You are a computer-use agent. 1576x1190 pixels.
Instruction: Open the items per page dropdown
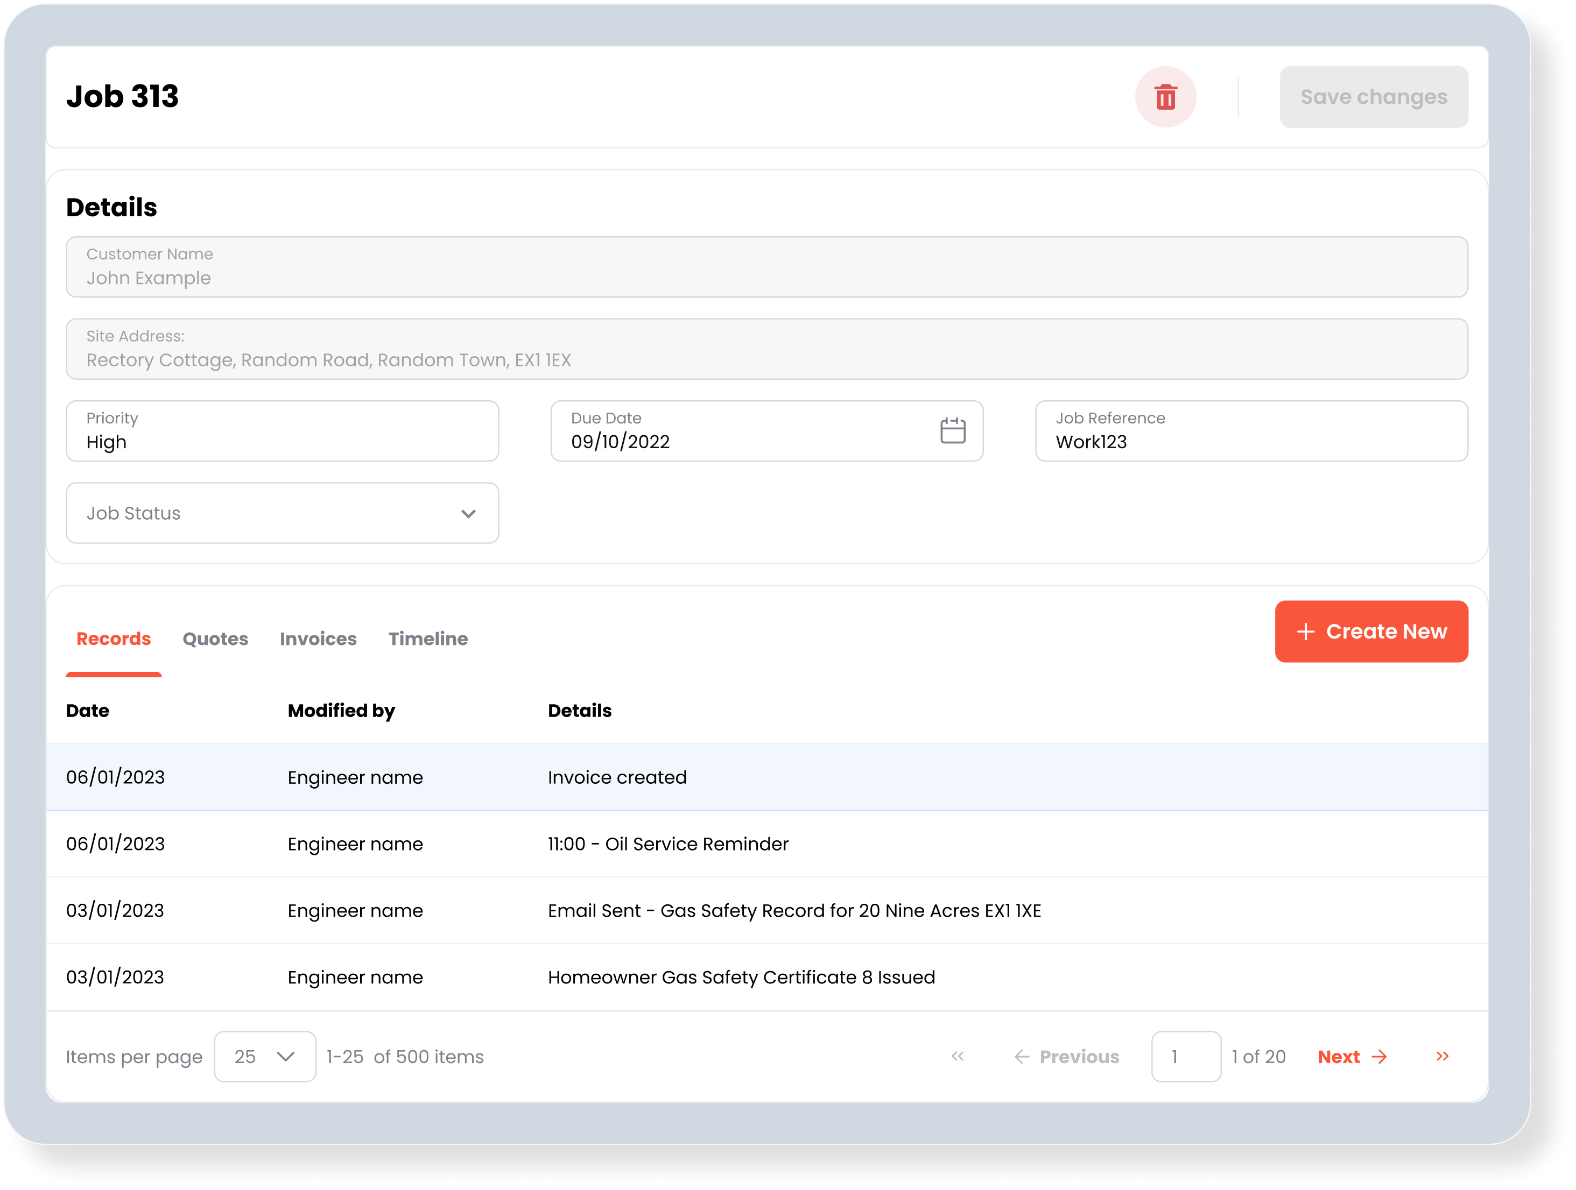click(265, 1057)
